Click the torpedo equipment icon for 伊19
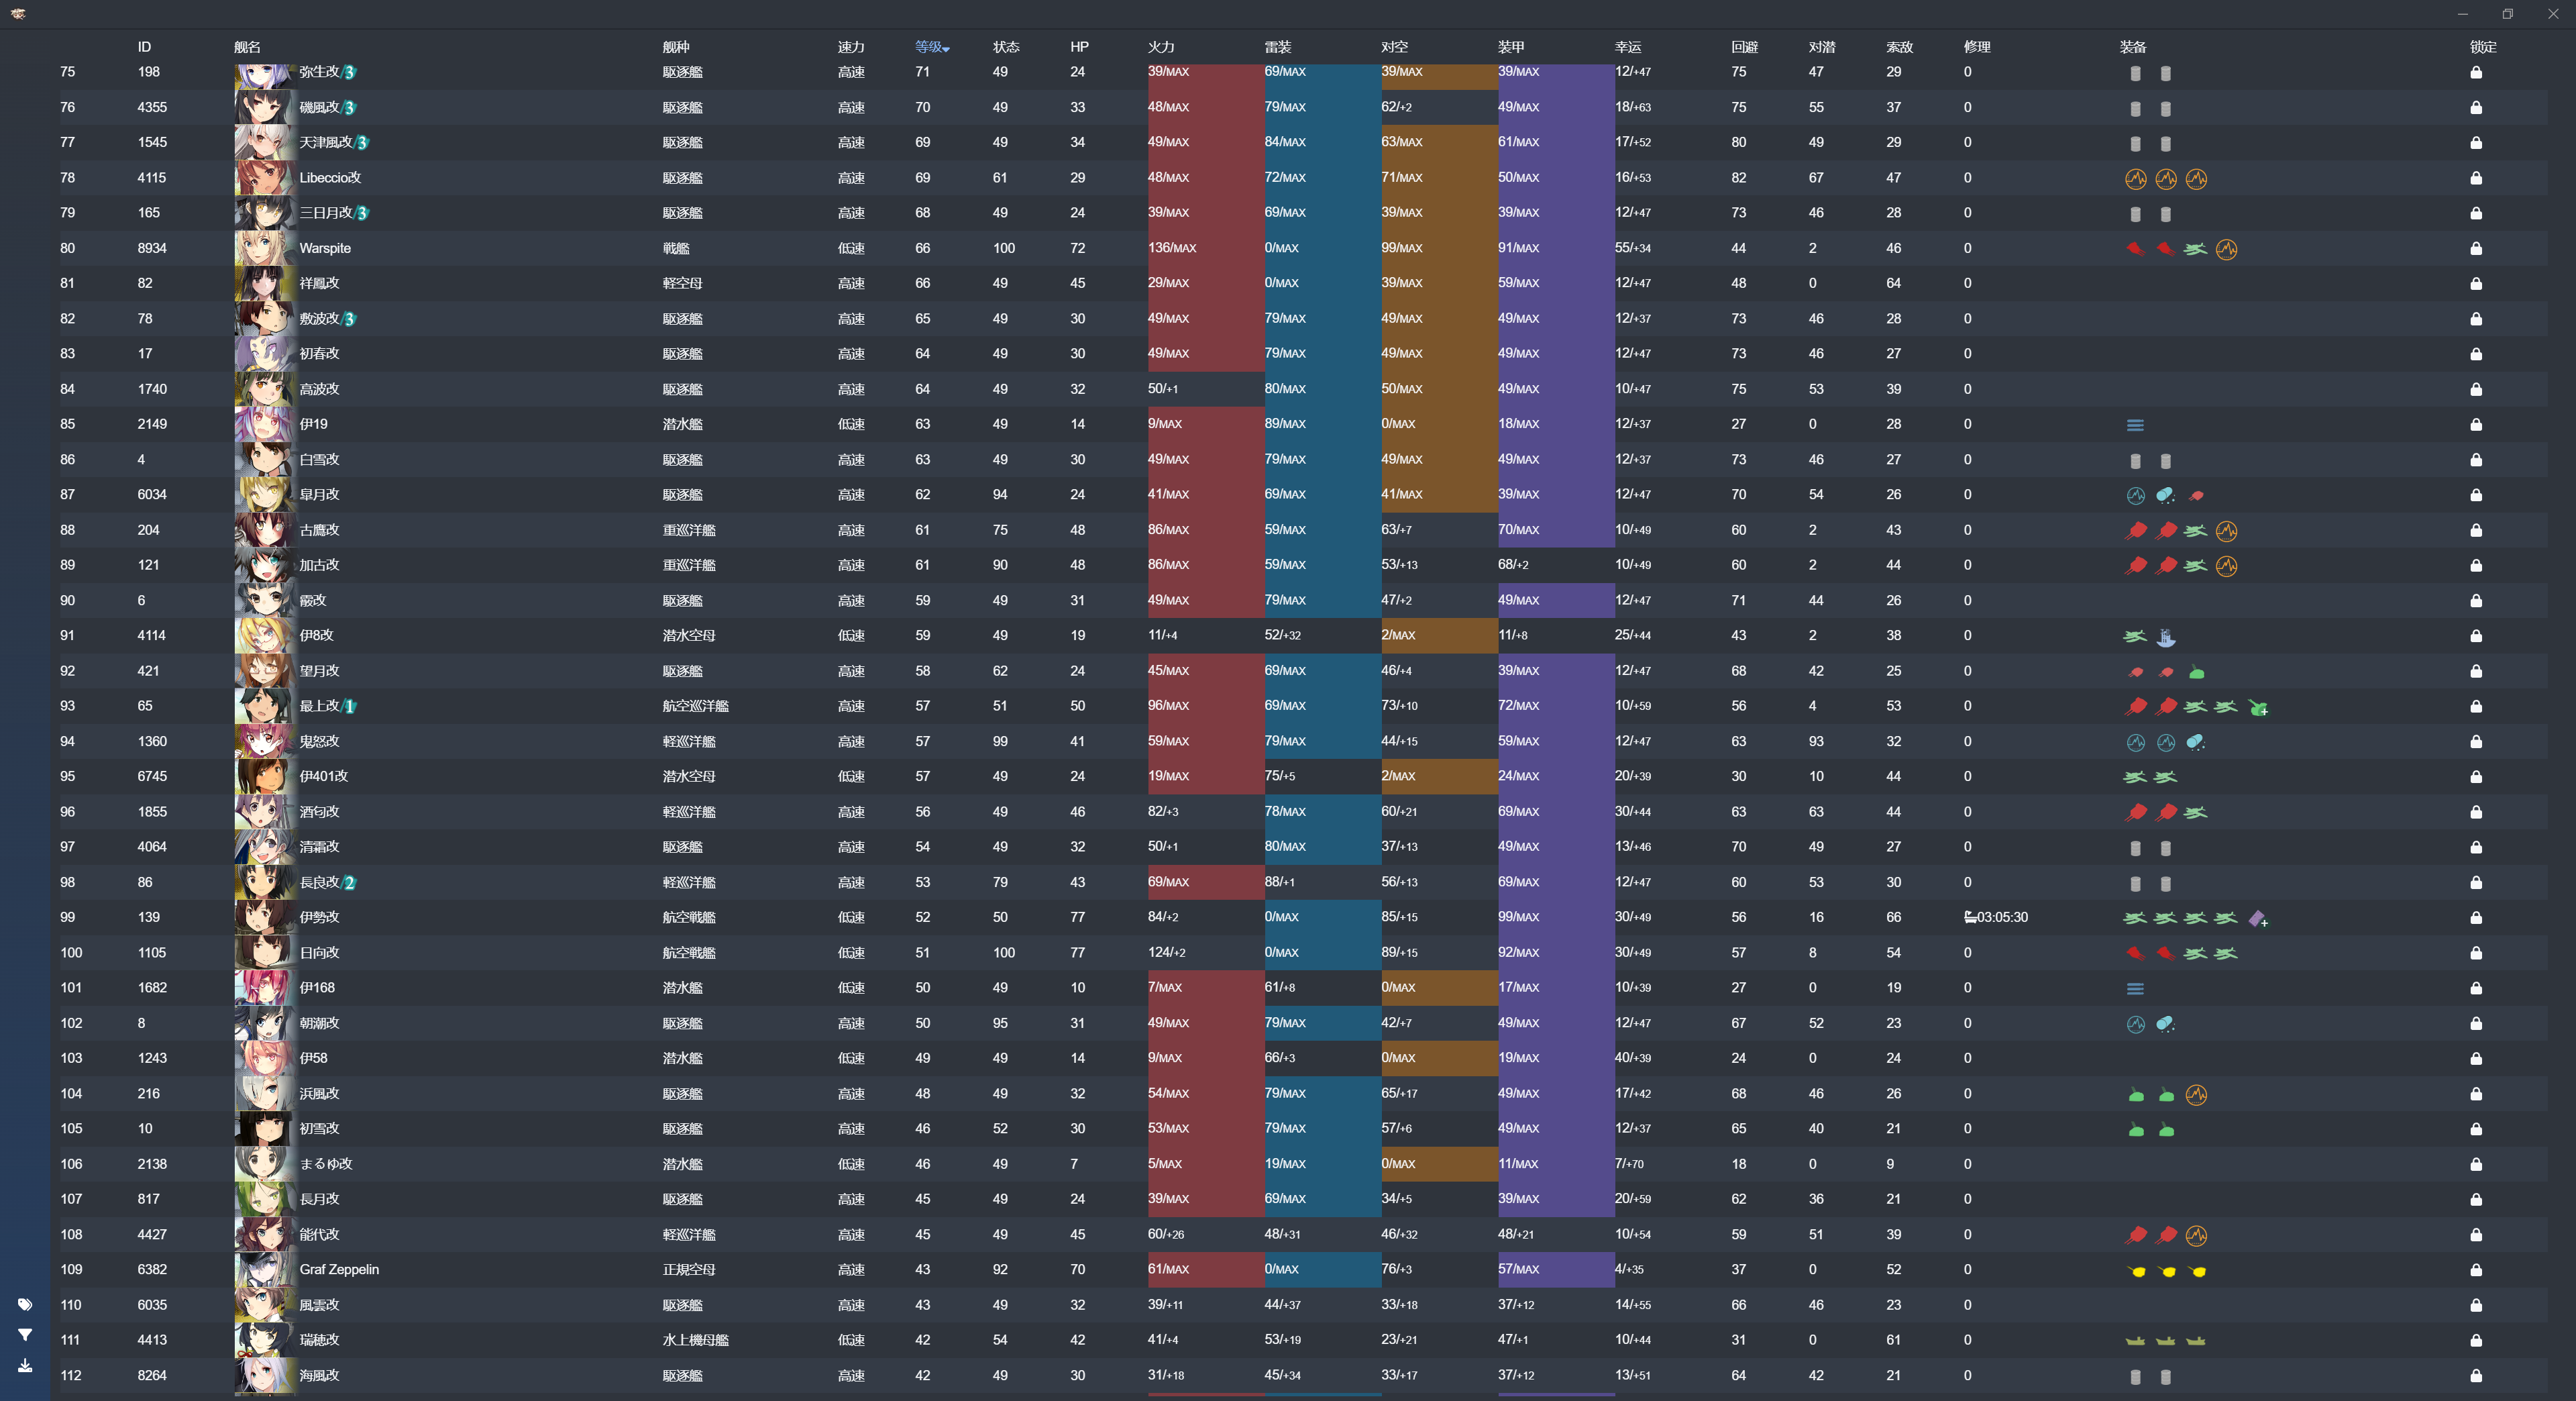 click(2135, 425)
